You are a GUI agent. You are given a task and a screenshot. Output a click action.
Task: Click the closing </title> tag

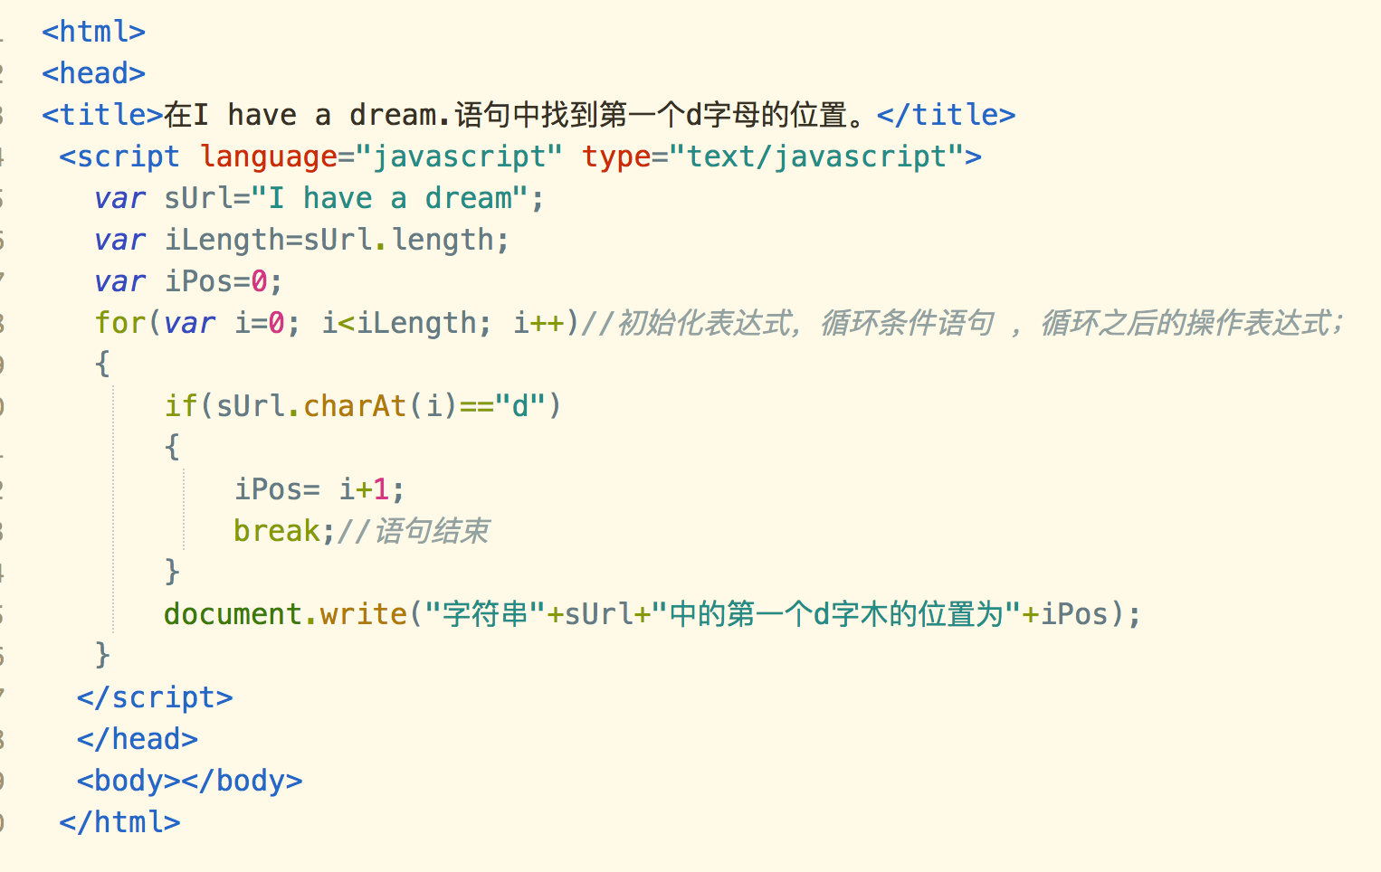click(x=946, y=115)
